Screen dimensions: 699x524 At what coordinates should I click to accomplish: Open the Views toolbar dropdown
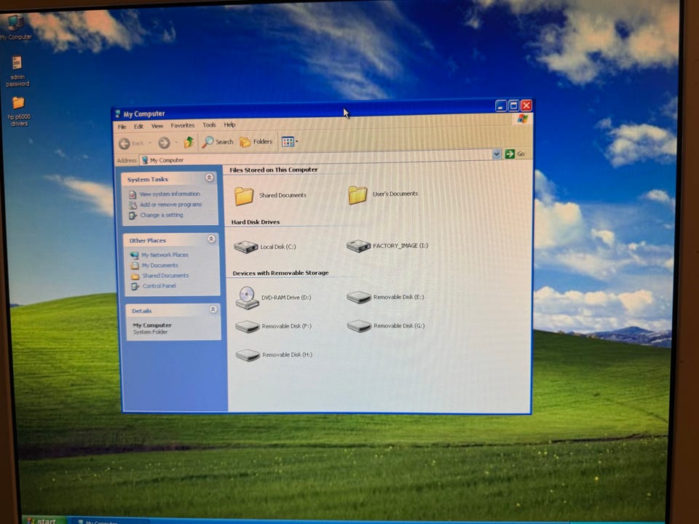pos(290,142)
